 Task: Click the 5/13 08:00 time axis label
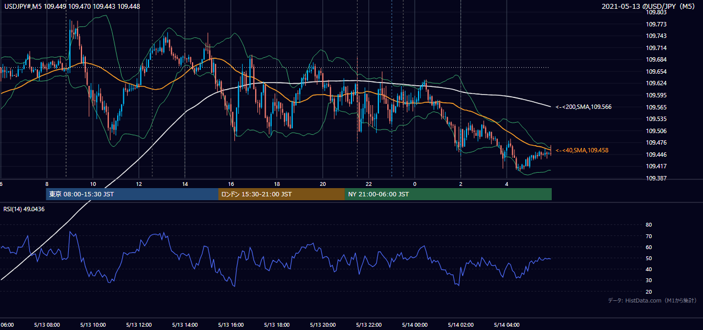click(47, 324)
